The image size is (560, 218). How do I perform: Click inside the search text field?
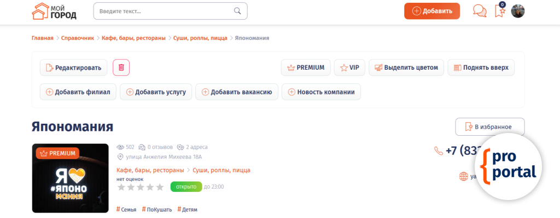pos(164,11)
